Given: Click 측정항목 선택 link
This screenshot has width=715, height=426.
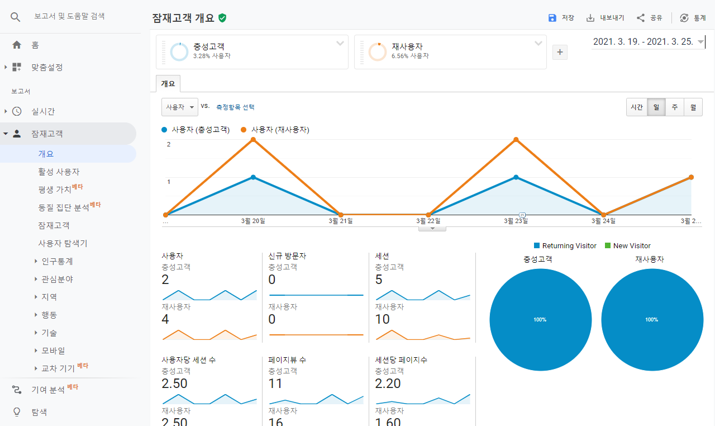Looking at the screenshot, I should tap(235, 107).
